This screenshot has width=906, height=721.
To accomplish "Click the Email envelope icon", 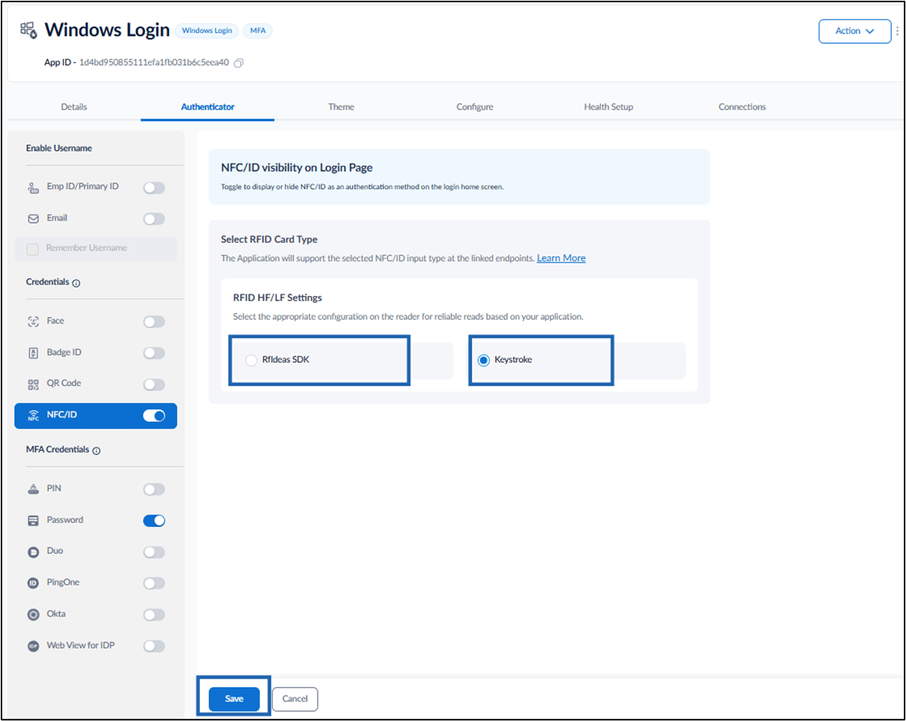I will tap(33, 218).
